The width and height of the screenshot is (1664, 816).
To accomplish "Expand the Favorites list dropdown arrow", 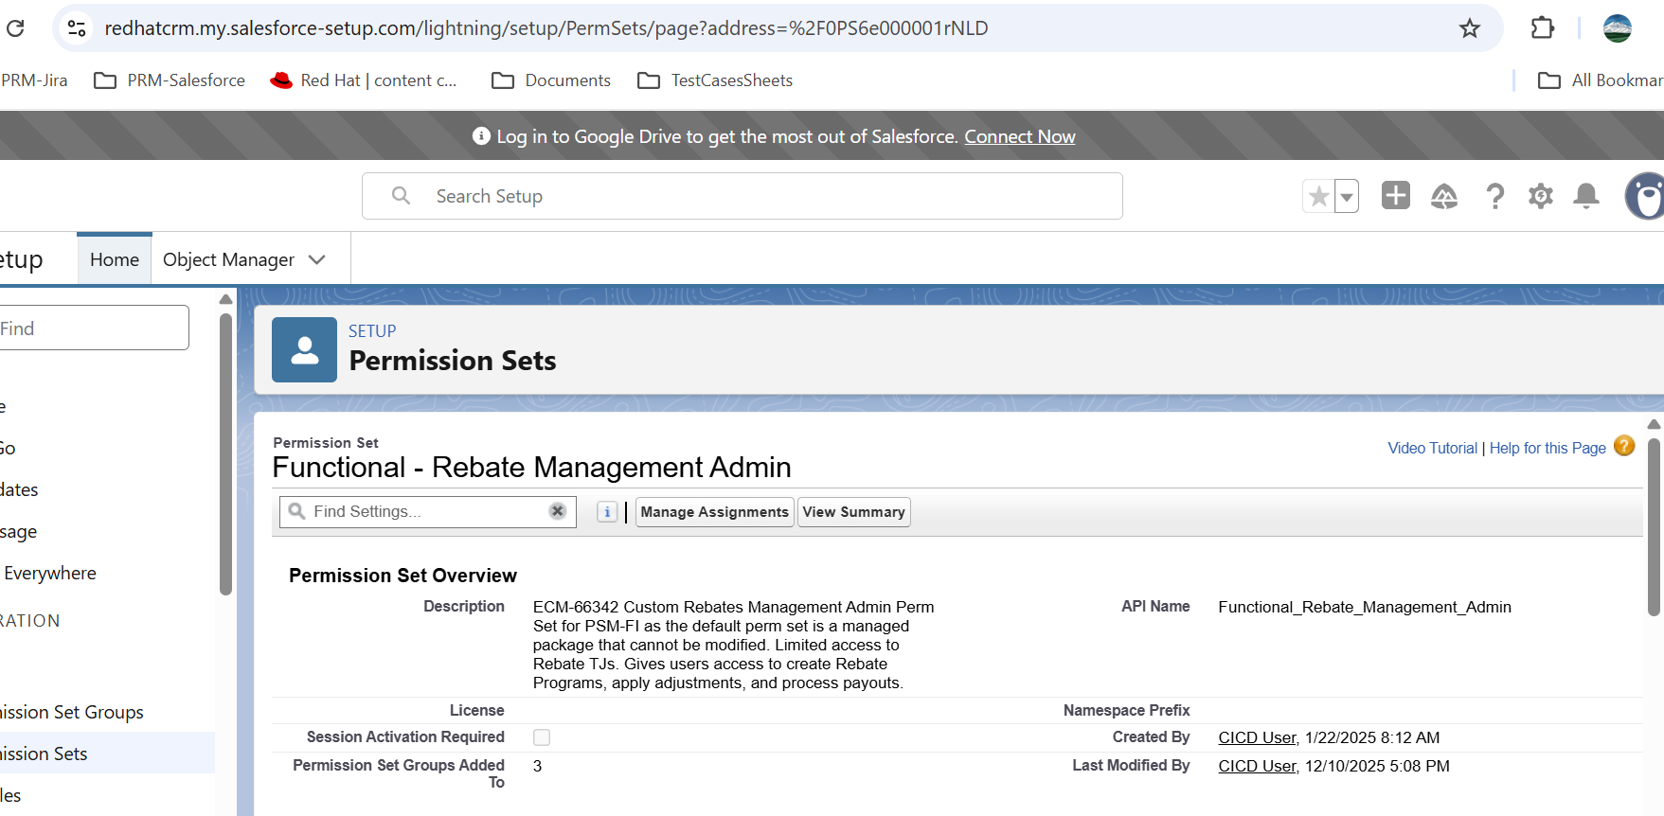I will tap(1347, 197).
